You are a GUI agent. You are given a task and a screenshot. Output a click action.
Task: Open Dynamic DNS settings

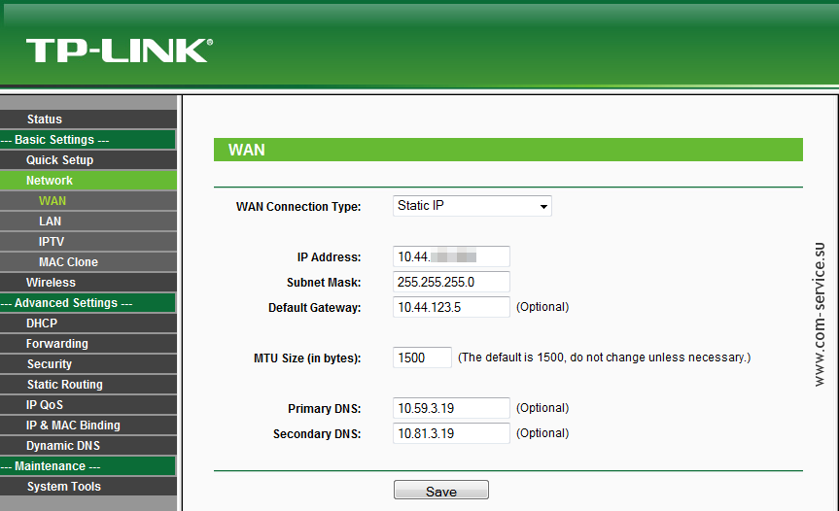[x=88, y=446]
